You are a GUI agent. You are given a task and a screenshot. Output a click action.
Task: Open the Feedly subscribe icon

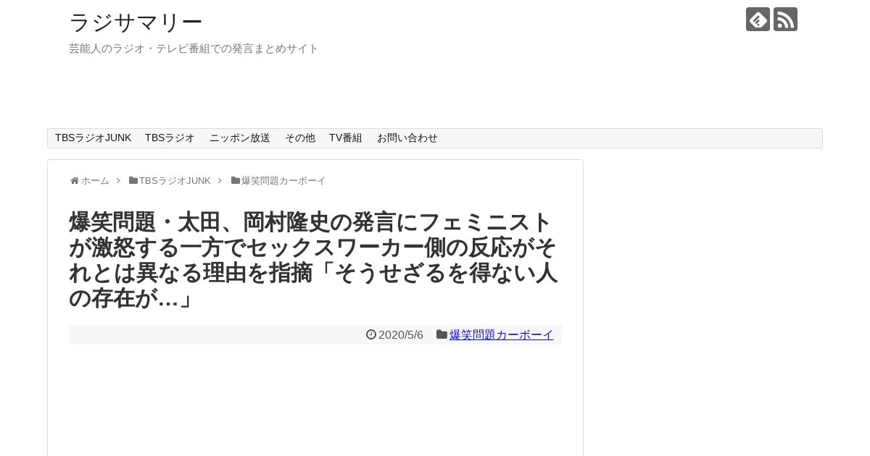click(758, 20)
